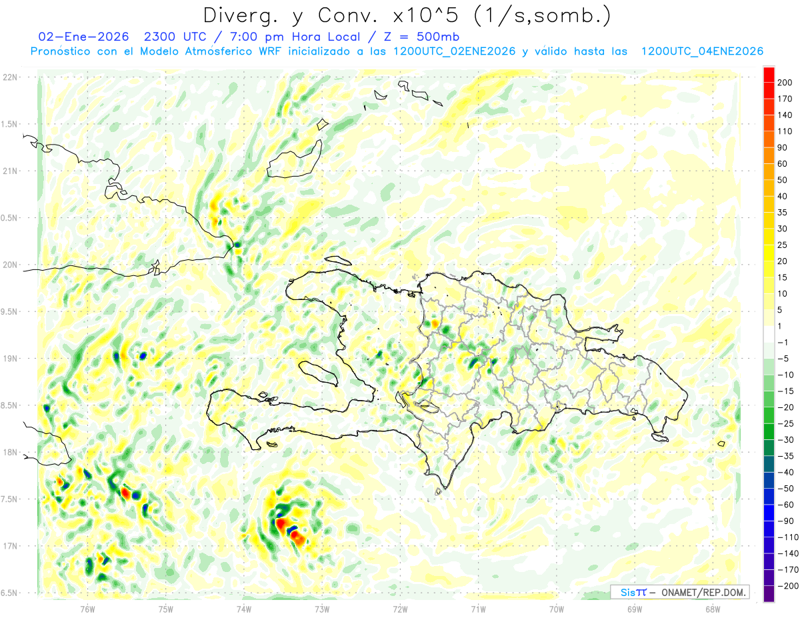Image resolution: width=800 pixels, height=618 pixels.
Task: Click the '22N' latitude label
Action: click(x=9, y=77)
